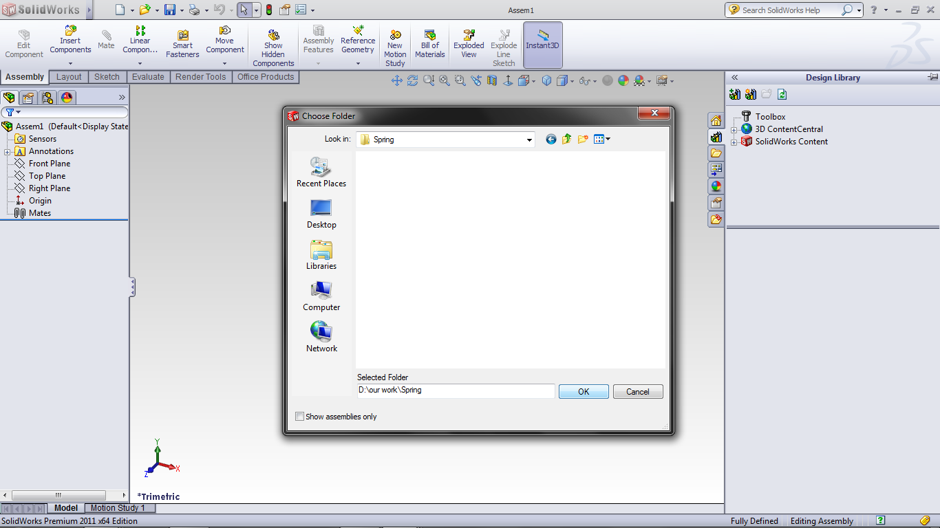Check Show assemblies only
This screenshot has width=940, height=528.
[299, 417]
